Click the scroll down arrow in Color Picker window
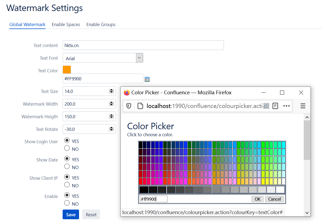This screenshot has width=322, height=223. 307,213
